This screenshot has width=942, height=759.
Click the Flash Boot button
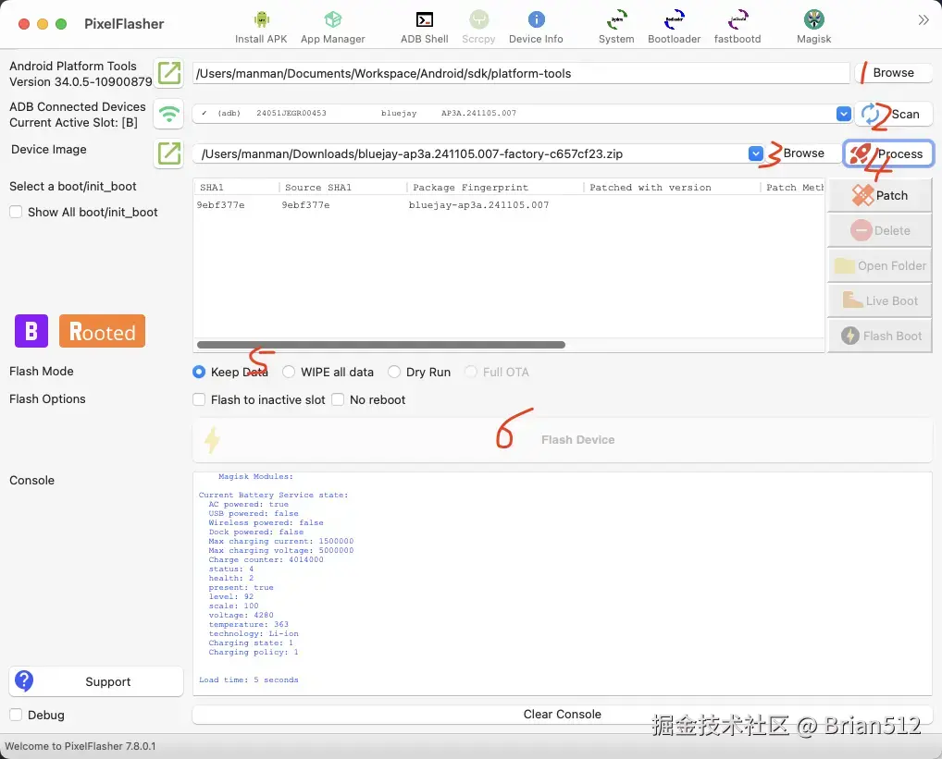[879, 336]
